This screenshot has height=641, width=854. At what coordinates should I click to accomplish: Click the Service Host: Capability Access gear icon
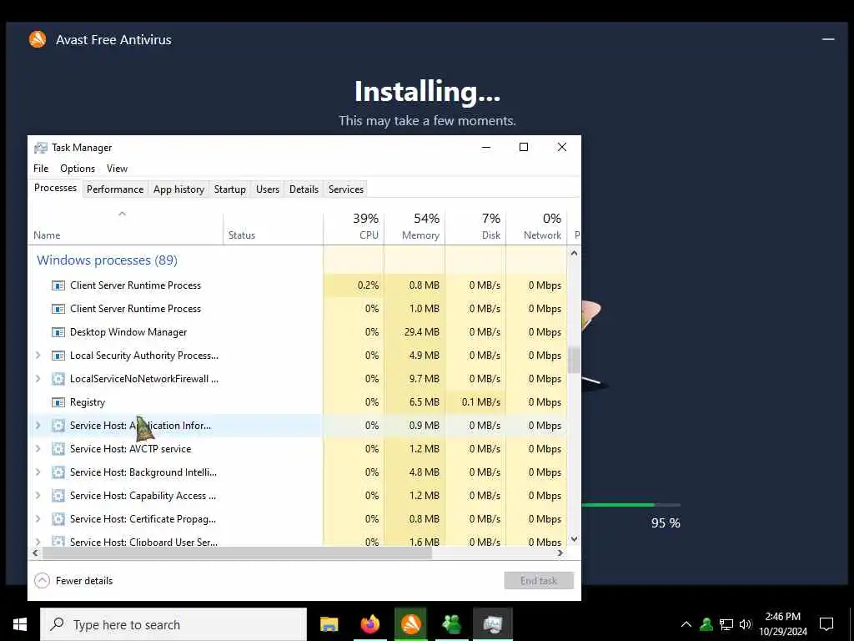click(58, 496)
